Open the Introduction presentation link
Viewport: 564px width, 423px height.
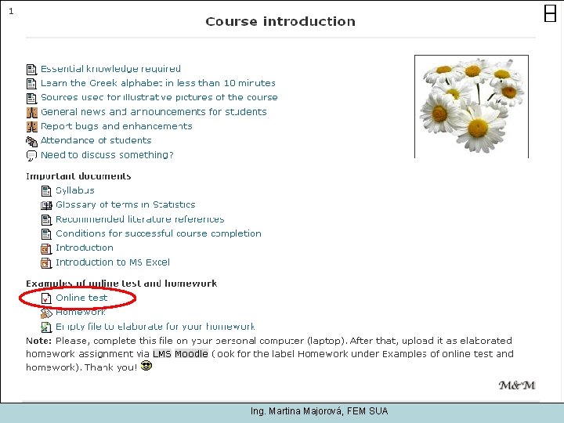point(84,248)
